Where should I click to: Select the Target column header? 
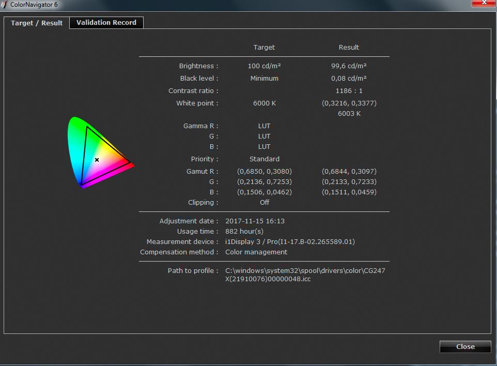[x=264, y=47]
